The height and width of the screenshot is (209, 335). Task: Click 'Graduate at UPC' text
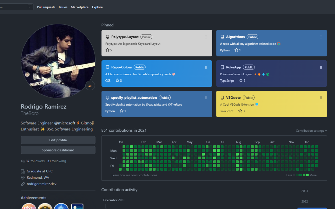[x=40, y=171]
